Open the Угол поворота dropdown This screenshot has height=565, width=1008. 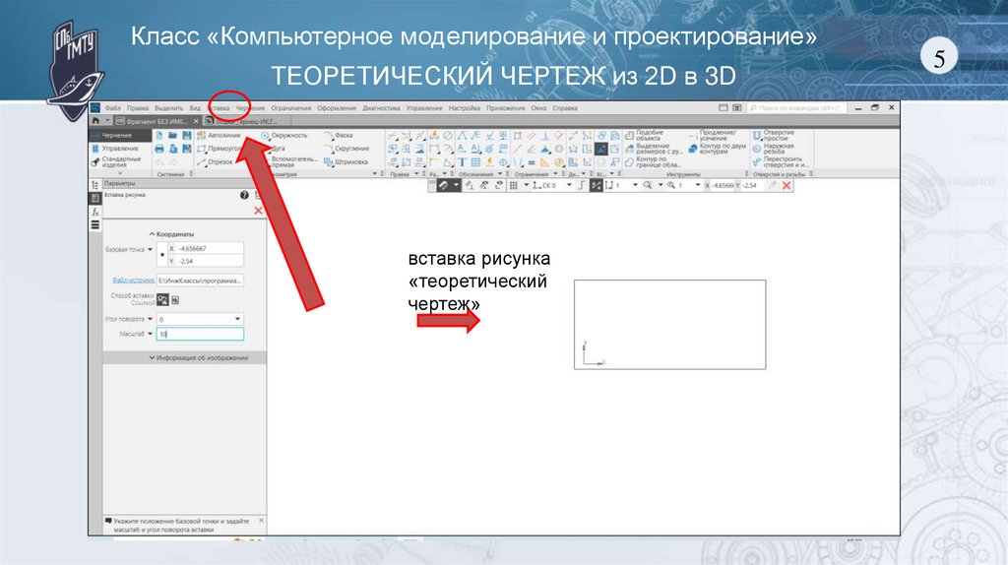point(237,319)
